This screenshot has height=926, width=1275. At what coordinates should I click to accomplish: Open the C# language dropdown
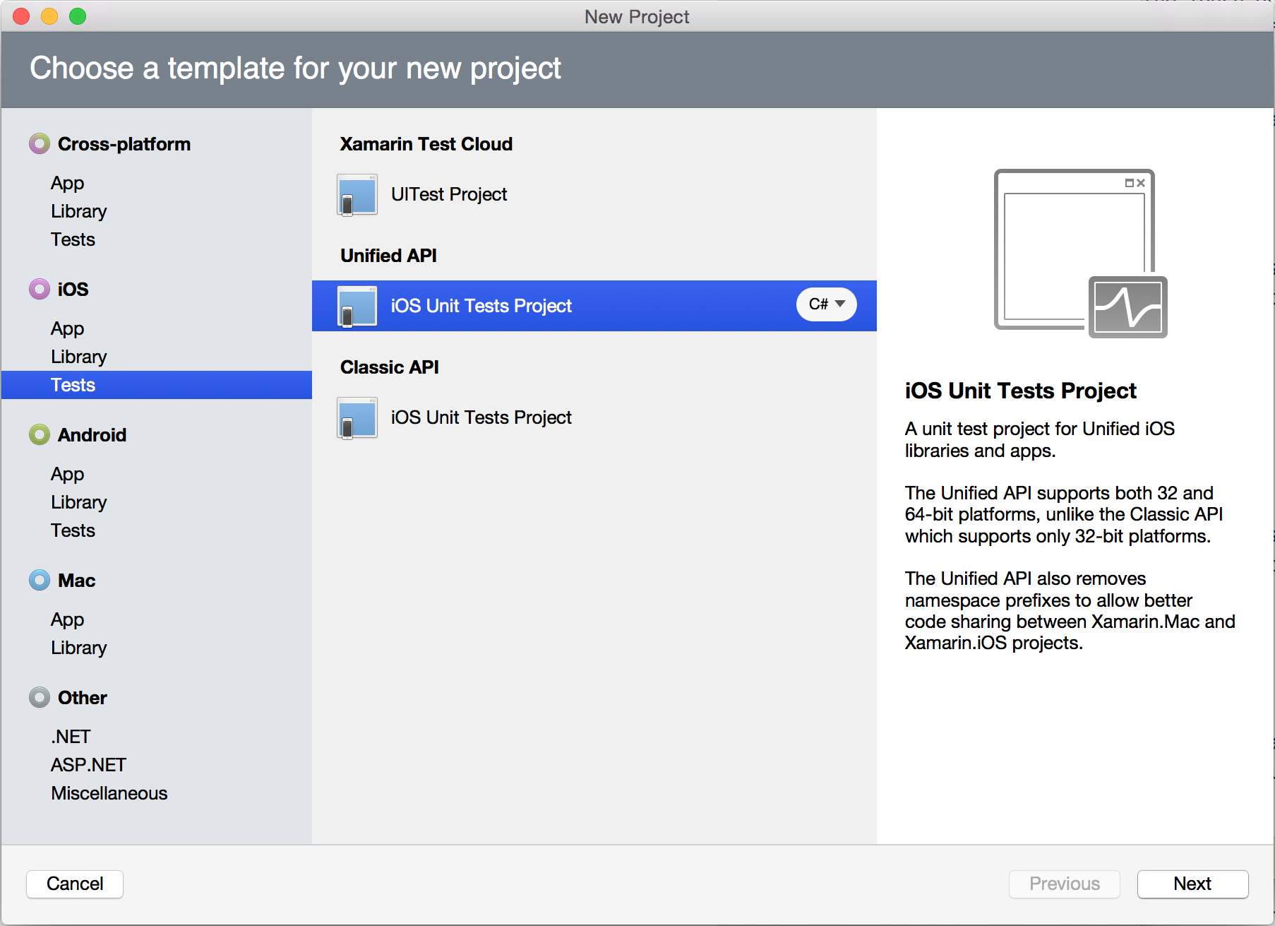coord(827,304)
